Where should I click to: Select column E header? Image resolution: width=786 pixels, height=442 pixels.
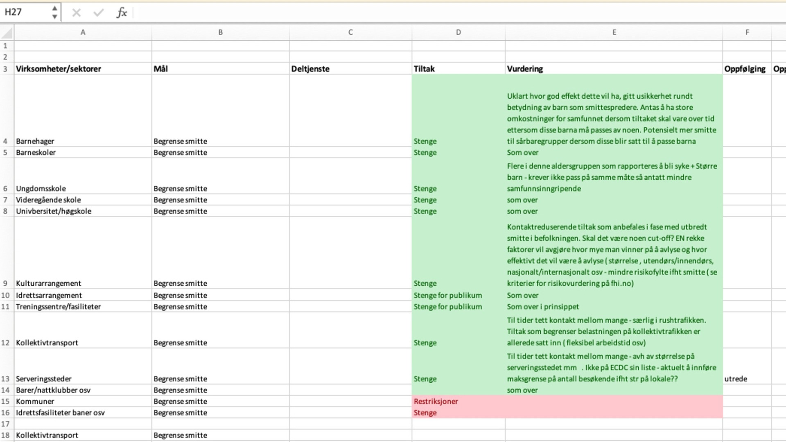pyautogui.click(x=614, y=32)
